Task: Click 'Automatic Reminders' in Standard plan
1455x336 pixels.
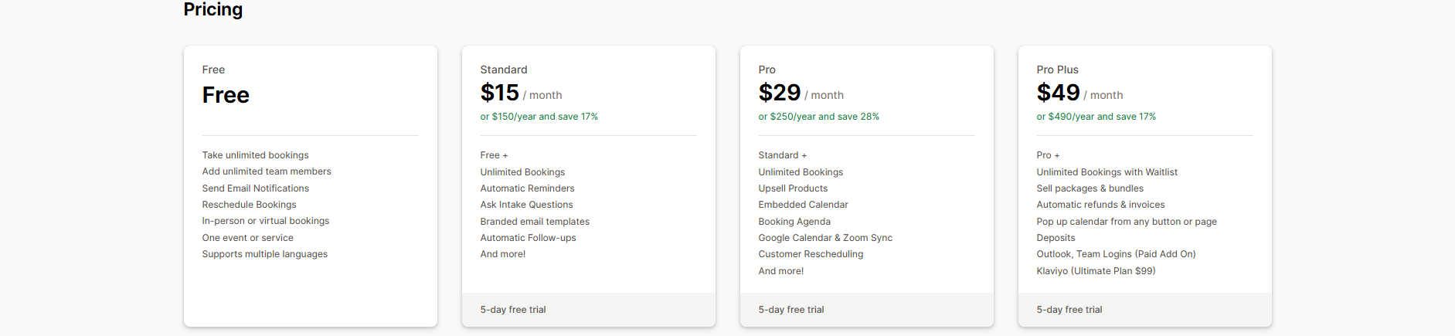Action: pos(527,188)
